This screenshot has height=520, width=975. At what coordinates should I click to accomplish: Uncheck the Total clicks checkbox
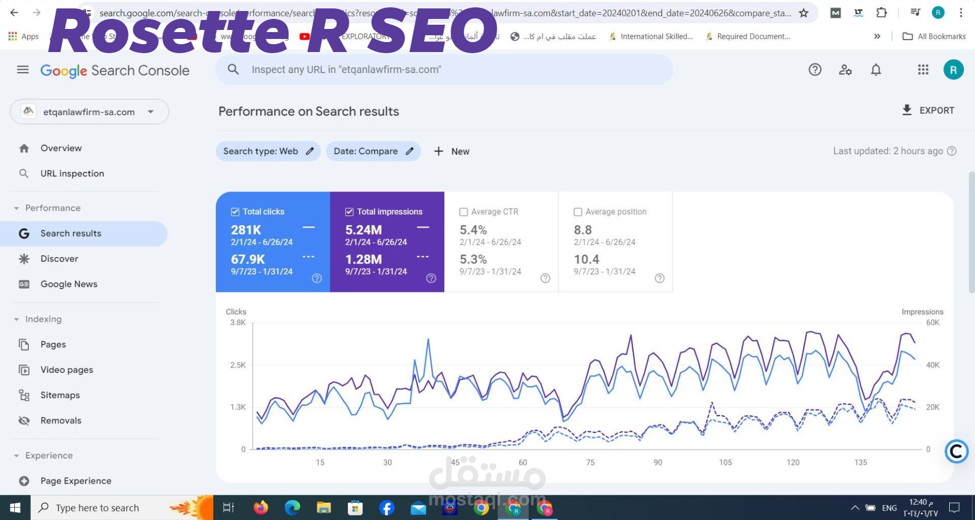coord(235,212)
